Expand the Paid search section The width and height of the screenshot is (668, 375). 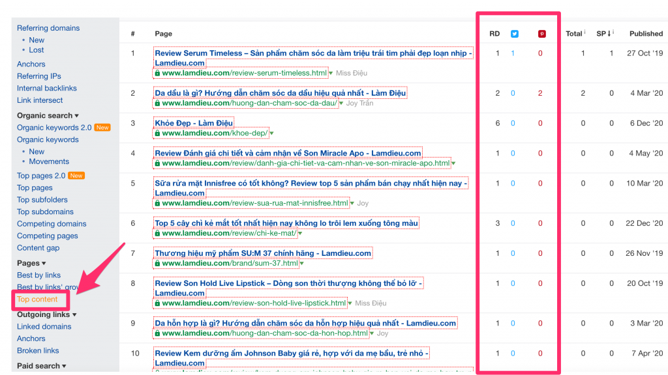click(41, 366)
